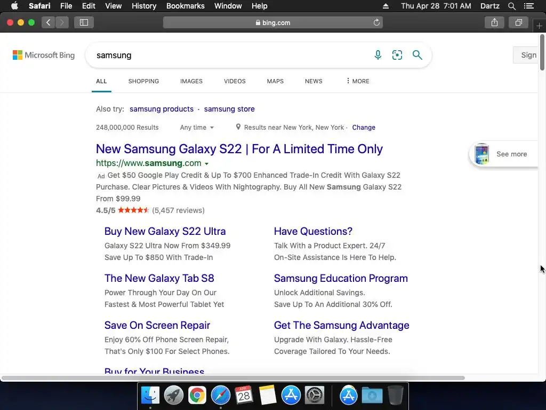The width and height of the screenshot is (546, 410).
Task: Expand the samsung.com ad URL arrow
Action: coord(206,163)
